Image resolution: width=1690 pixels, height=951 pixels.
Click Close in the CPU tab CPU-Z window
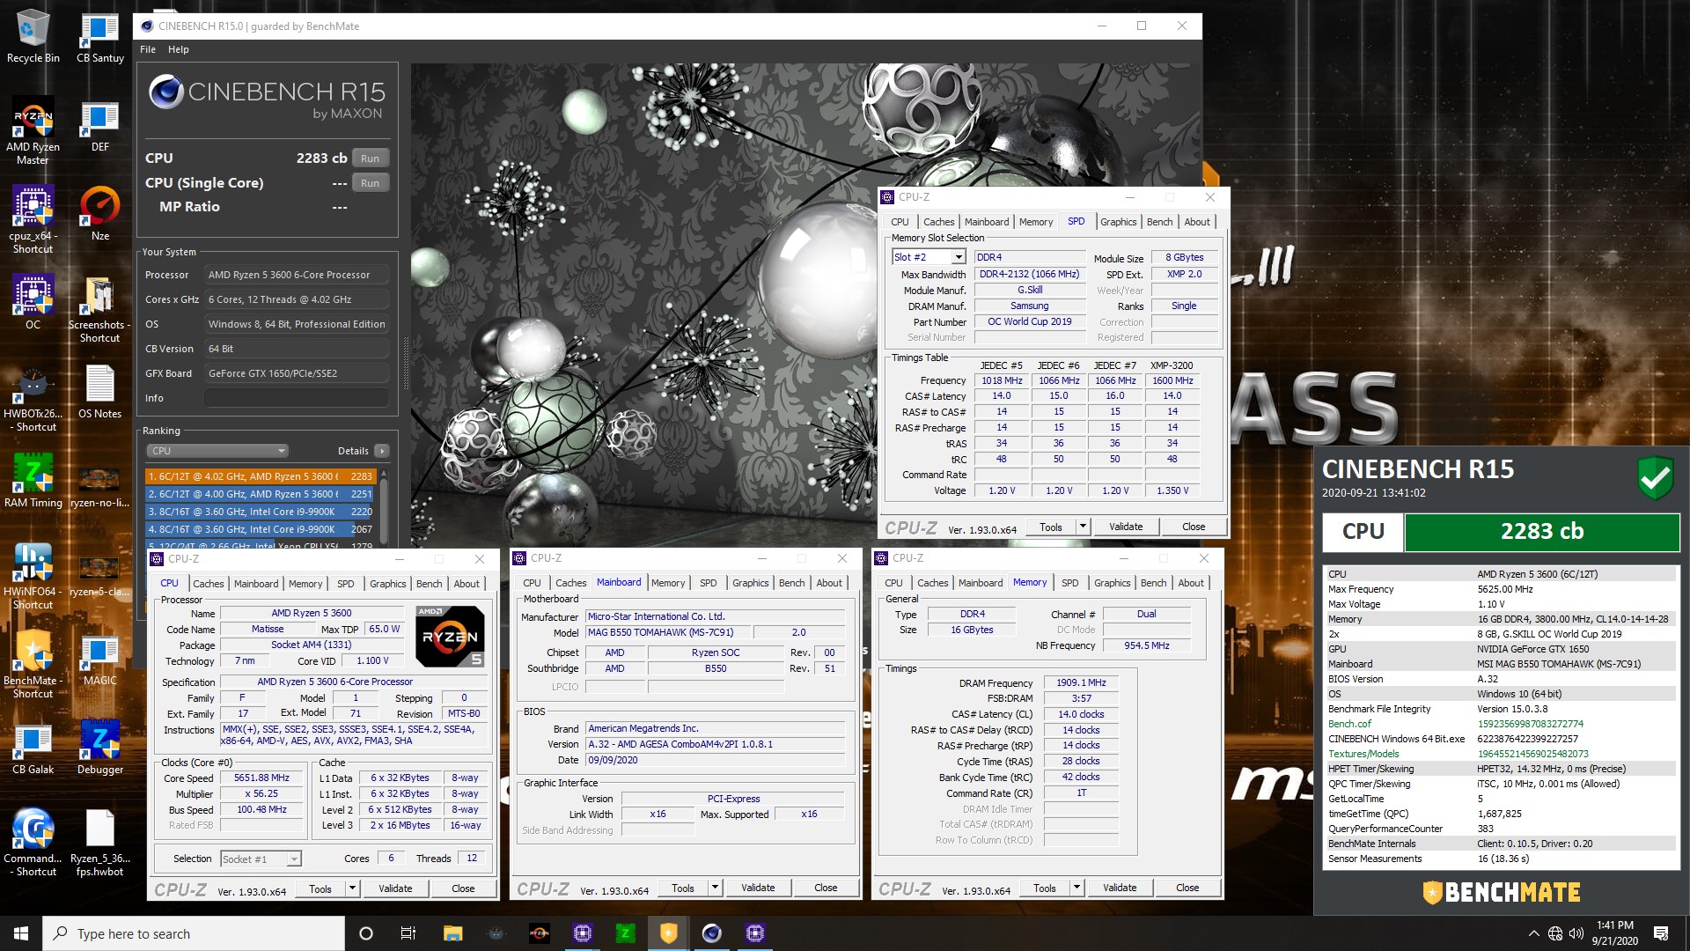pos(463,888)
